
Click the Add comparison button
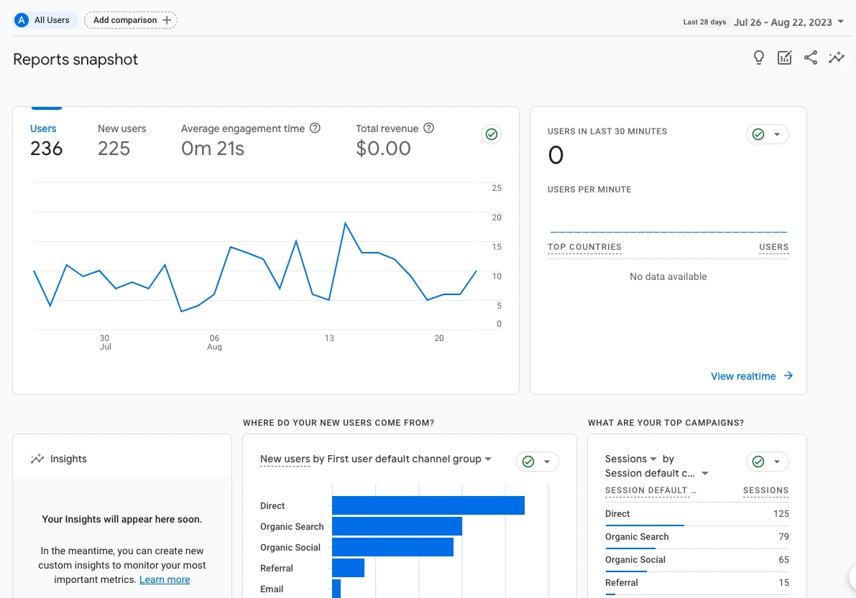pyautogui.click(x=131, y=20)
